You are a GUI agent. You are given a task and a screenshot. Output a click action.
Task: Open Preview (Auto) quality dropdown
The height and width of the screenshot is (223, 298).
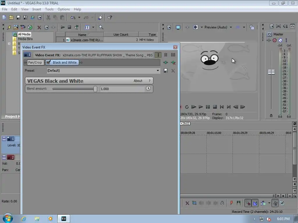pos(231,27)
